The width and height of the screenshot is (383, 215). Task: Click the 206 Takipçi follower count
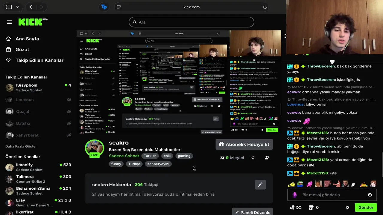pyautogui.click(x=147, y=185)
